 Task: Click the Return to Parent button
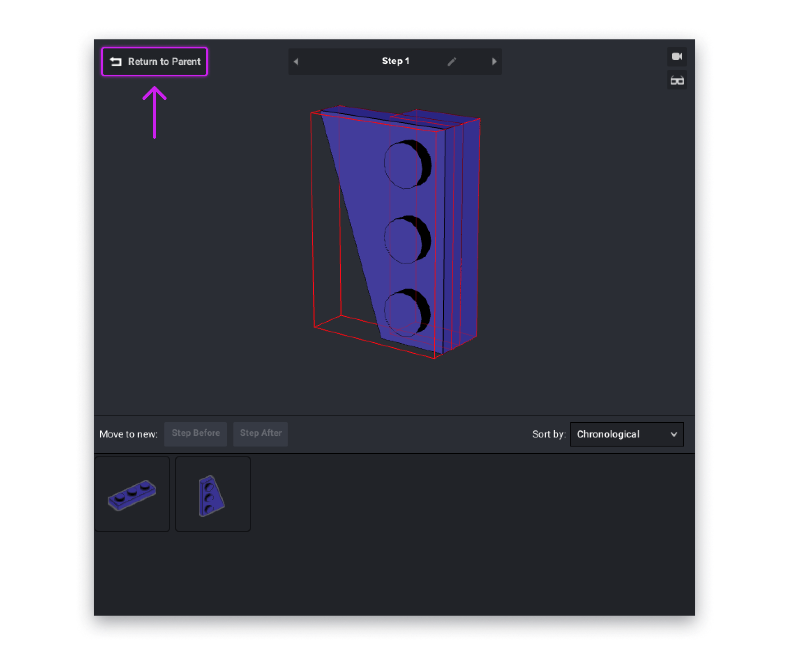pyautogui.click(x=155, y=62)
